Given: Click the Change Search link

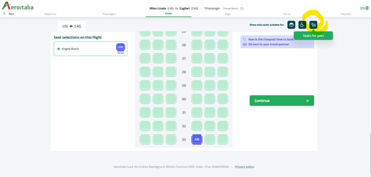Looking at the screenshot, I should click(230, 8).
